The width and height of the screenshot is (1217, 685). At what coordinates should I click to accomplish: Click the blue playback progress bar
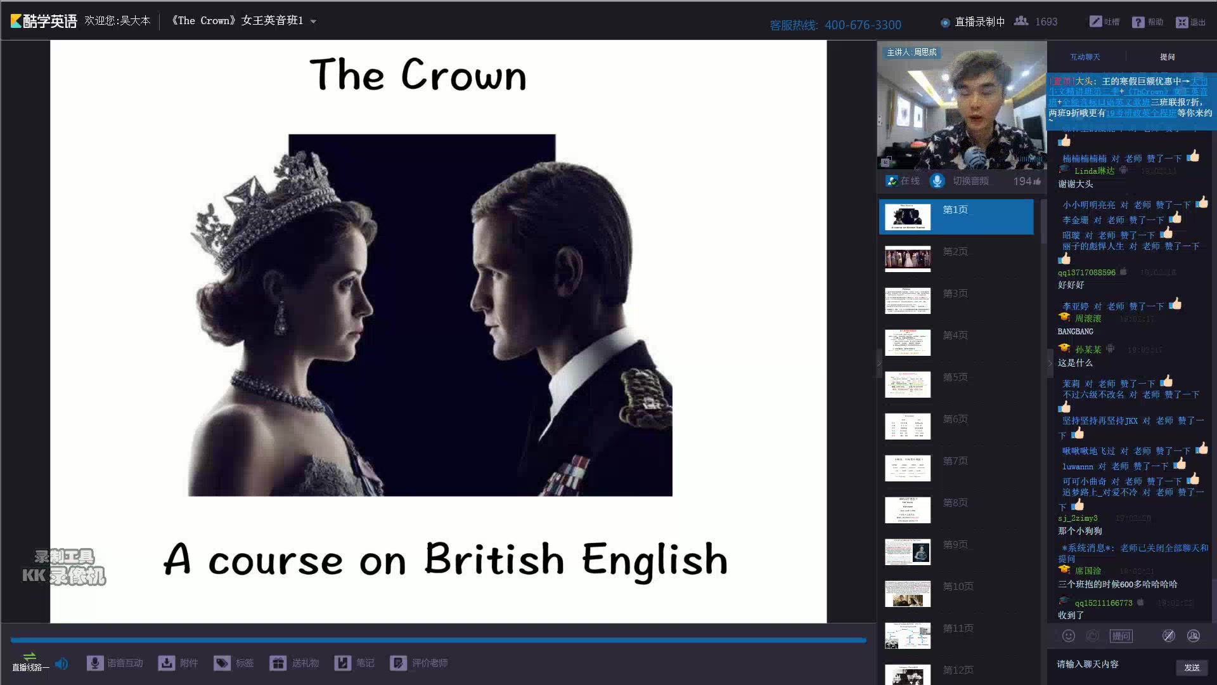tap(438, 641)
